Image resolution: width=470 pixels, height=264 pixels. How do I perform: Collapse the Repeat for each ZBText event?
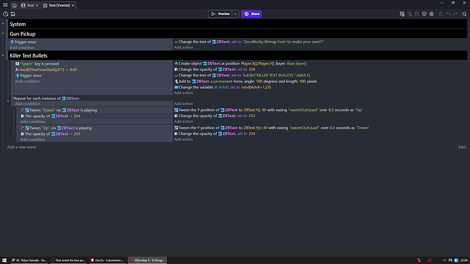pos(8,101)
